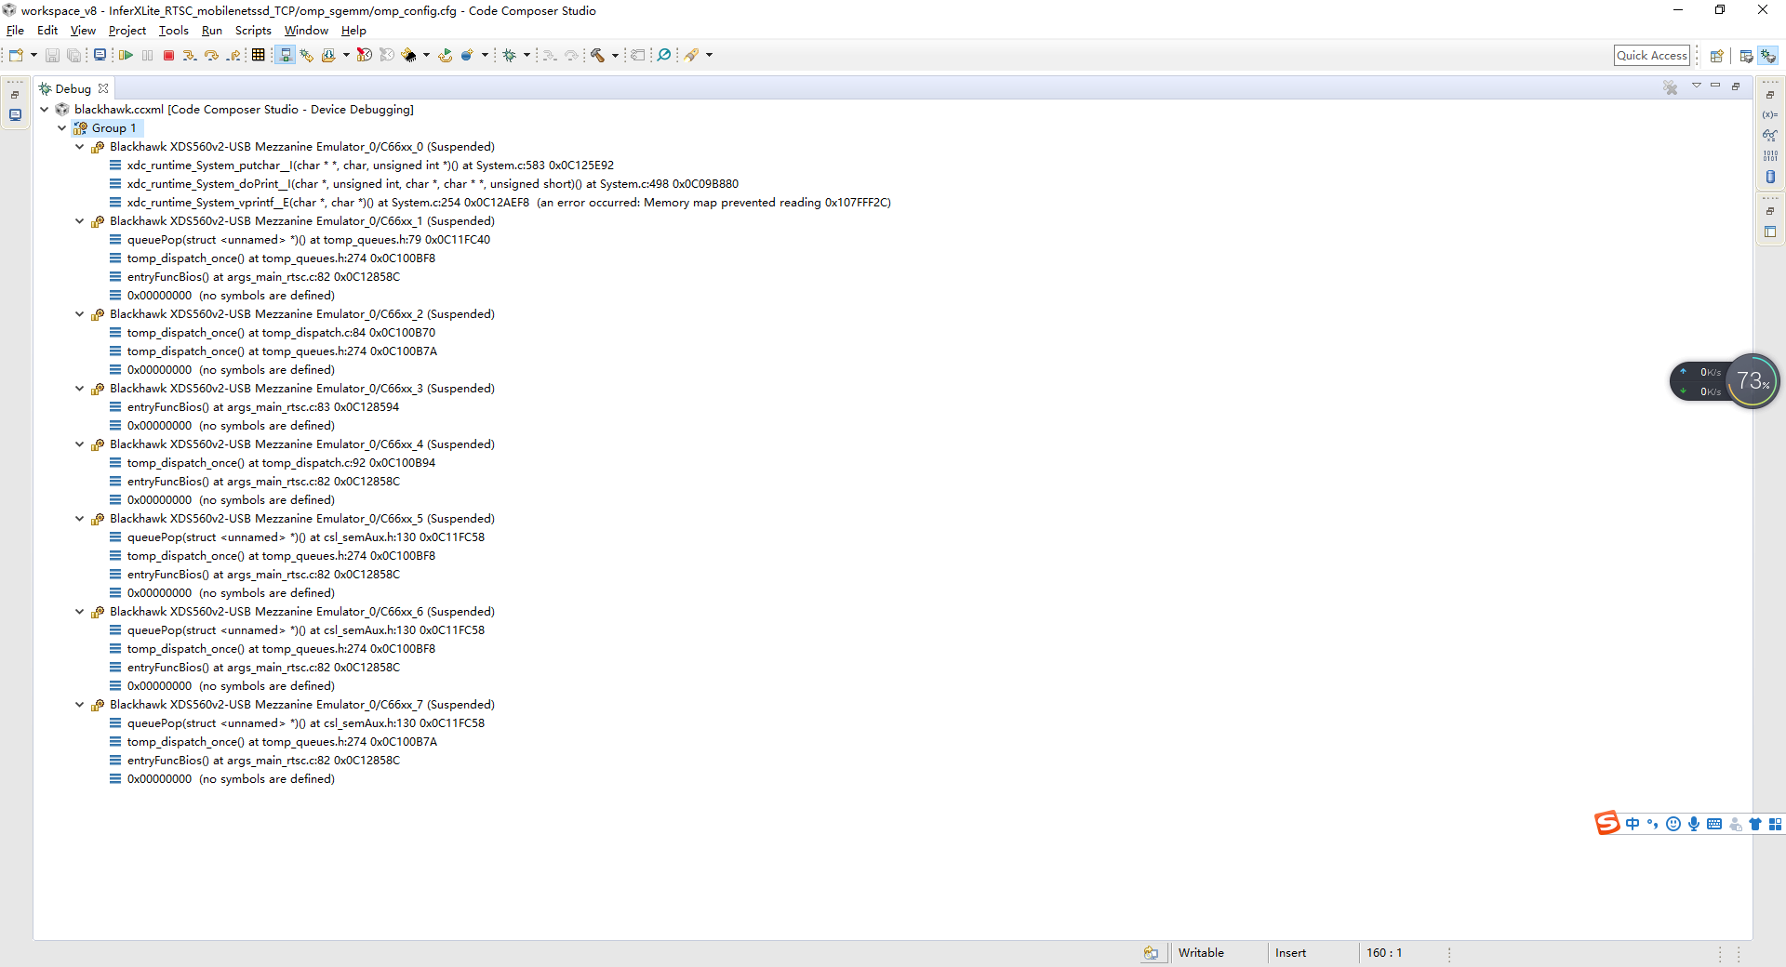1786x967 pixels.
Task: Click the Build hammer icon
Action: point(597,56)
